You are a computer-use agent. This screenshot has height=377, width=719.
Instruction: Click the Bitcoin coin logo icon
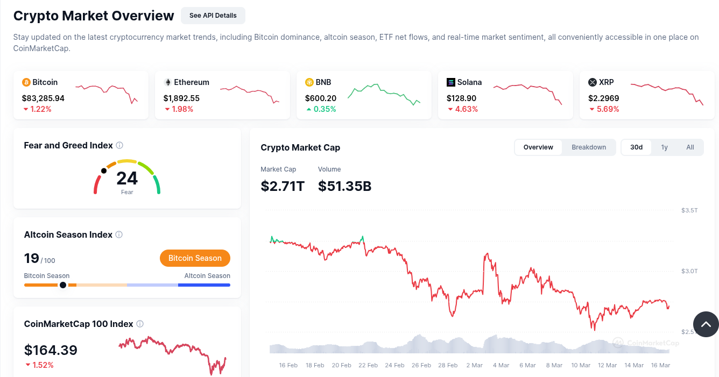(x=26, y=82)
